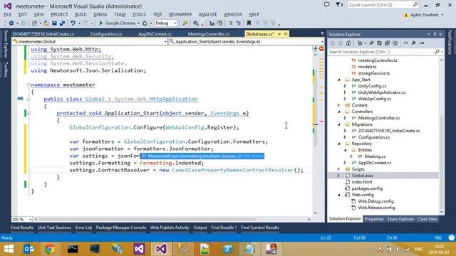The image size is (456, 256).
Task: Start debugging with Google Chrome
Action: click(117, 23)
